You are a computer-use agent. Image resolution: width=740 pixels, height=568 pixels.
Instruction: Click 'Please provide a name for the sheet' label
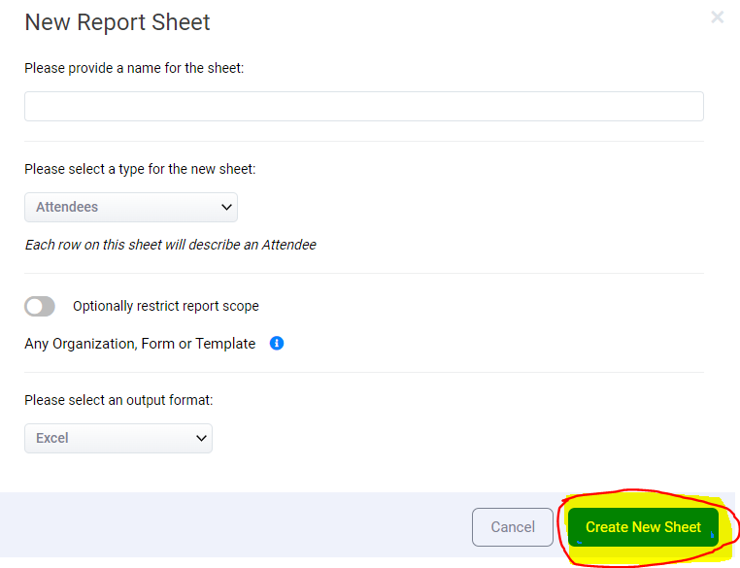(x=134, y=68)
